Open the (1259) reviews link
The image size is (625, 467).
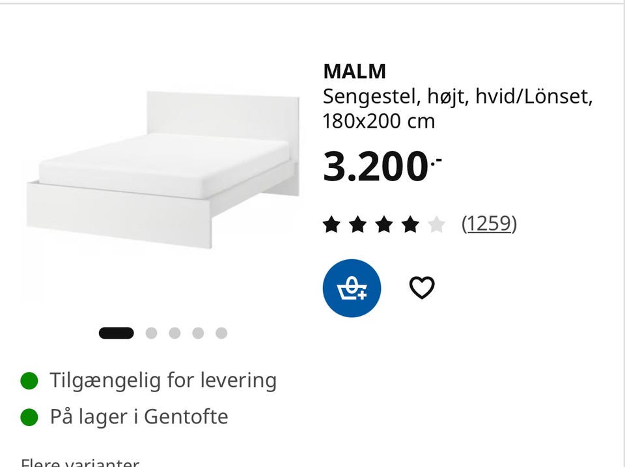pos(490,223)
